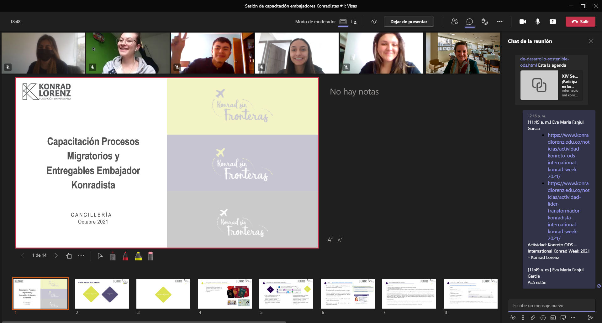The image size is (602, 323).
Task: Click the masked participant's video tile
Action: coord(43,53)
